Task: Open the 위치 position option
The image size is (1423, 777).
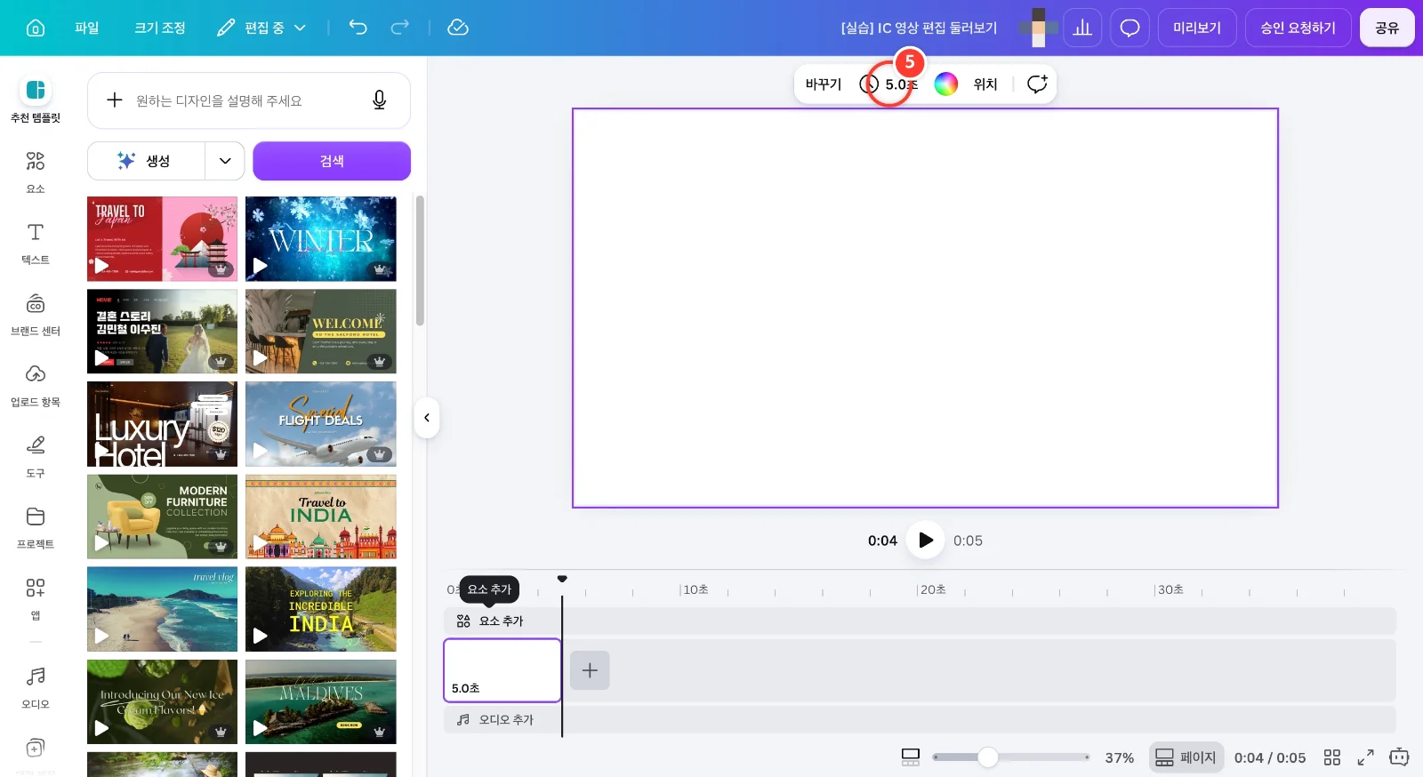Action: tap(985, 84)
